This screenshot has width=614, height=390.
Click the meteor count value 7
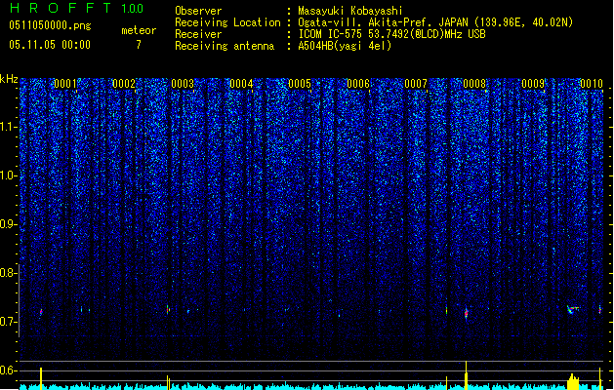(x=139, y=45)
